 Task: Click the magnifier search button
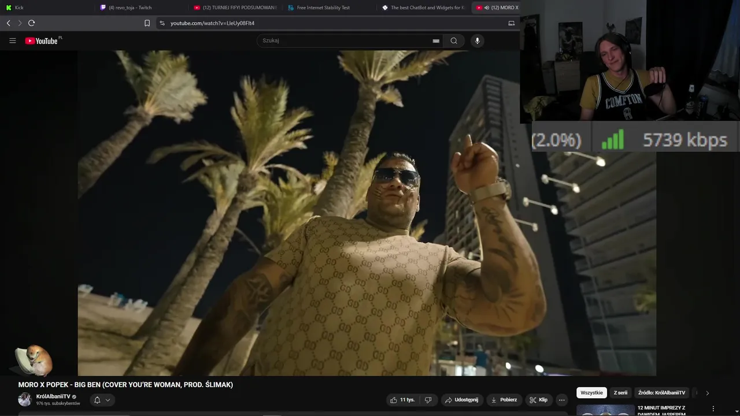pos(454,40)
